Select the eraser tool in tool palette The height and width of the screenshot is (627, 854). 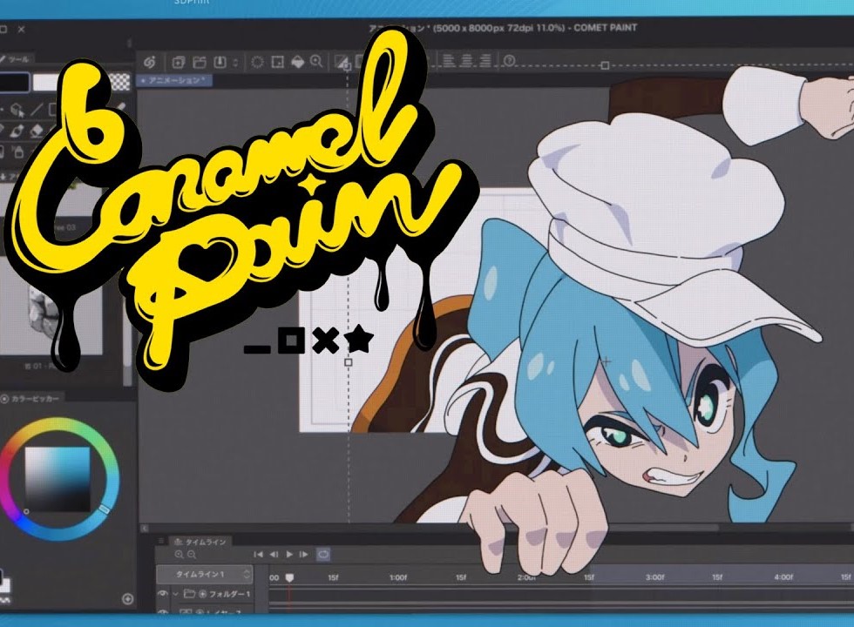pos(37,131)
